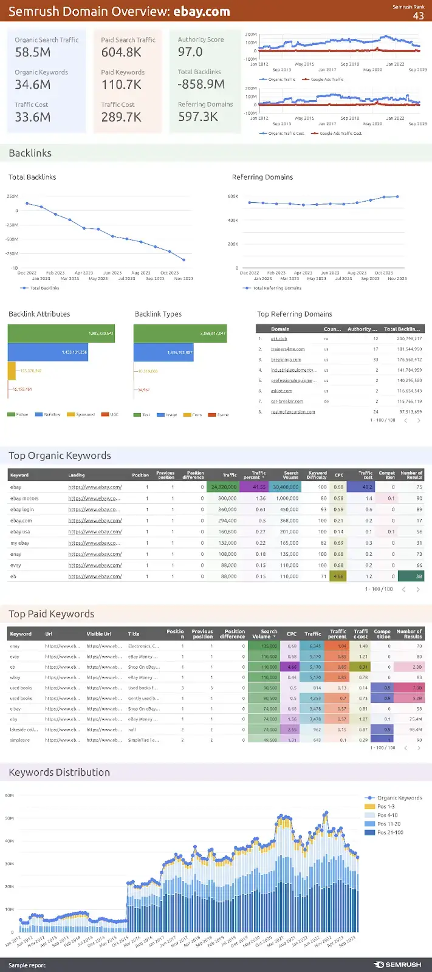Open landing URL for 'my ebay' keyword
This screenshot has height=972, width=432.
(x=95, y=542)
